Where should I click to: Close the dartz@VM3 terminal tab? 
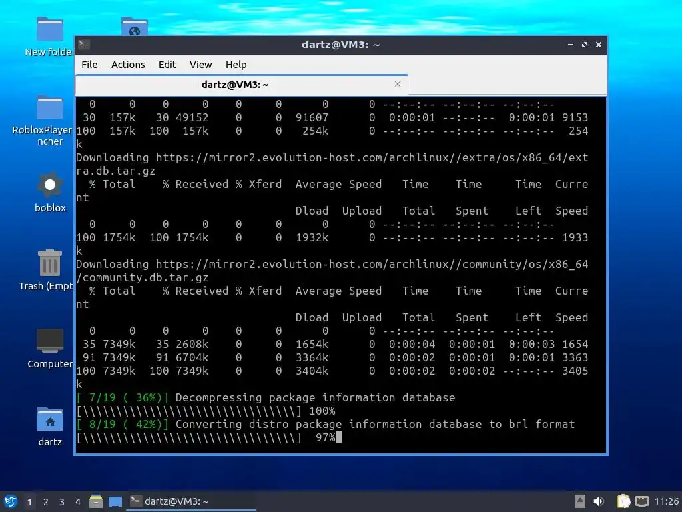[x=398, y=84]
